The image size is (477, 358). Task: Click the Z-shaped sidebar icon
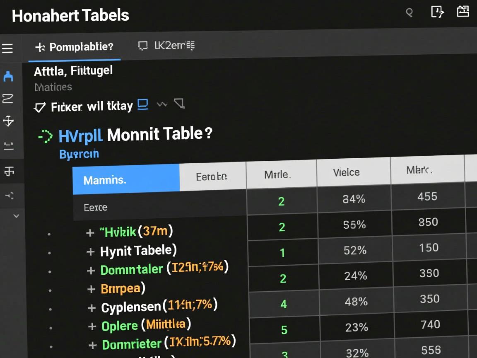tap(8, 99)
